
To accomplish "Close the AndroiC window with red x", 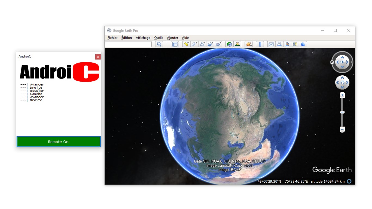I will coord(98,57).
